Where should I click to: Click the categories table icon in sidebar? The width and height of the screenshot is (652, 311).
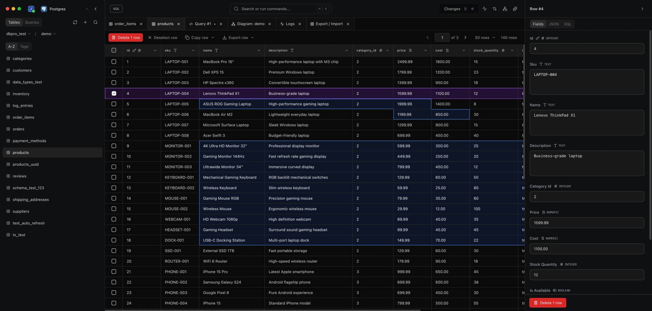pyautogui.click(x=8, y=59)
